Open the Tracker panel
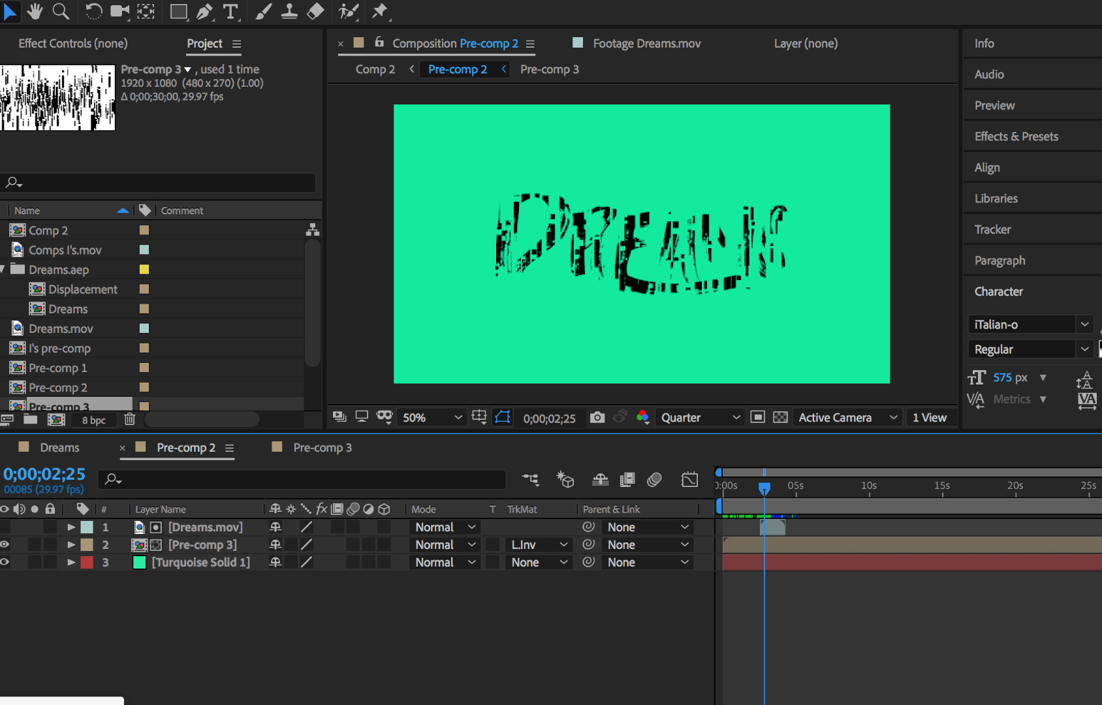1102x705 pixels. pyautogui.click(x=992, y=229)
